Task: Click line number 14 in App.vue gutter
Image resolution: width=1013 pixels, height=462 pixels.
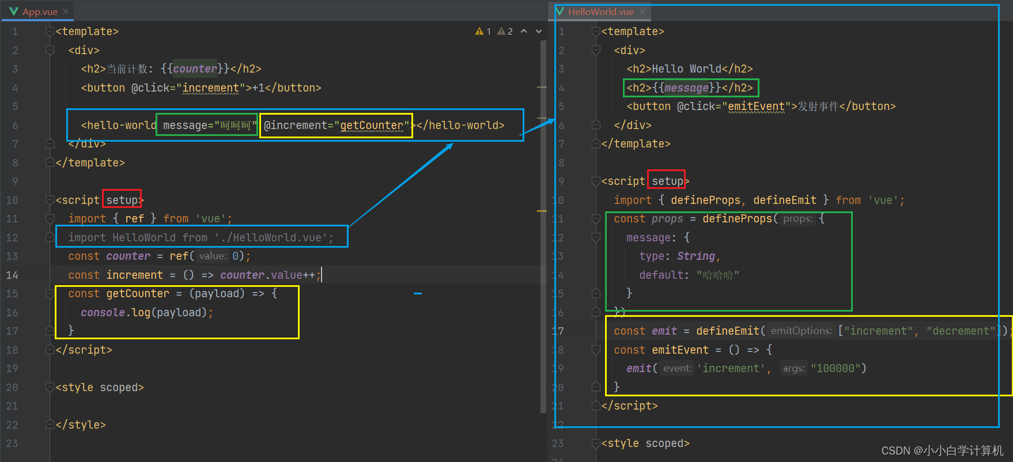Action: coord(13,275)
